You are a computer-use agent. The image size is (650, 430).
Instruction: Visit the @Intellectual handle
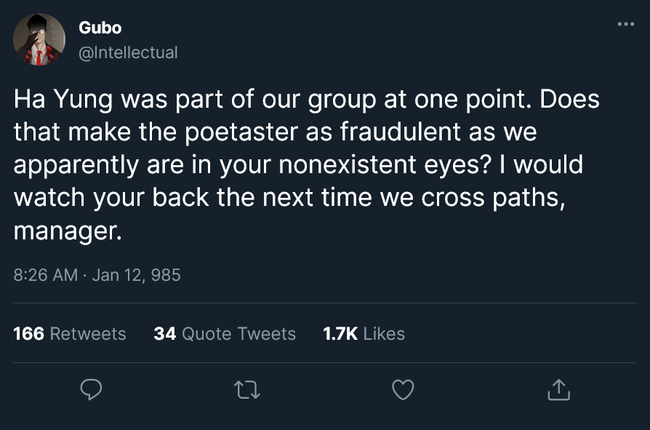127,52
